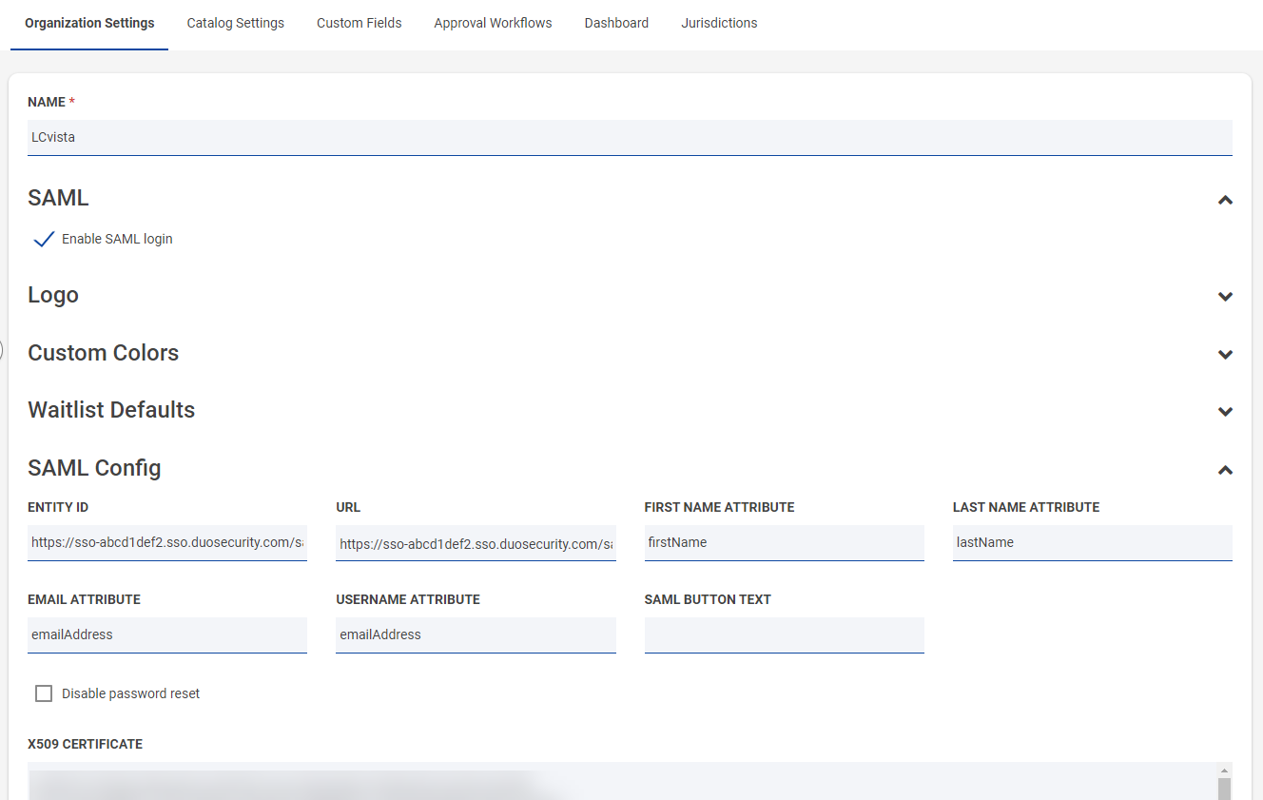Open the Dashboard tab
This screenshot has width=1263, height=800.
click(616, 23)
